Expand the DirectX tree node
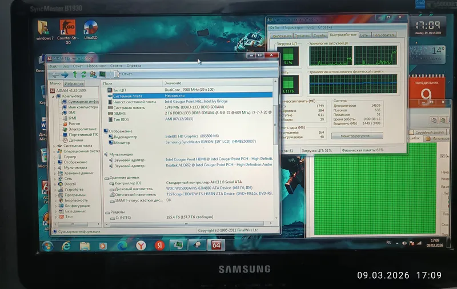This screenshot has width=457, height=289. pos(55,184)
